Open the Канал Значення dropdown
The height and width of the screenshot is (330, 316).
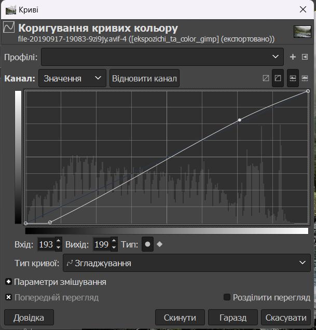(x=72, y=78)
